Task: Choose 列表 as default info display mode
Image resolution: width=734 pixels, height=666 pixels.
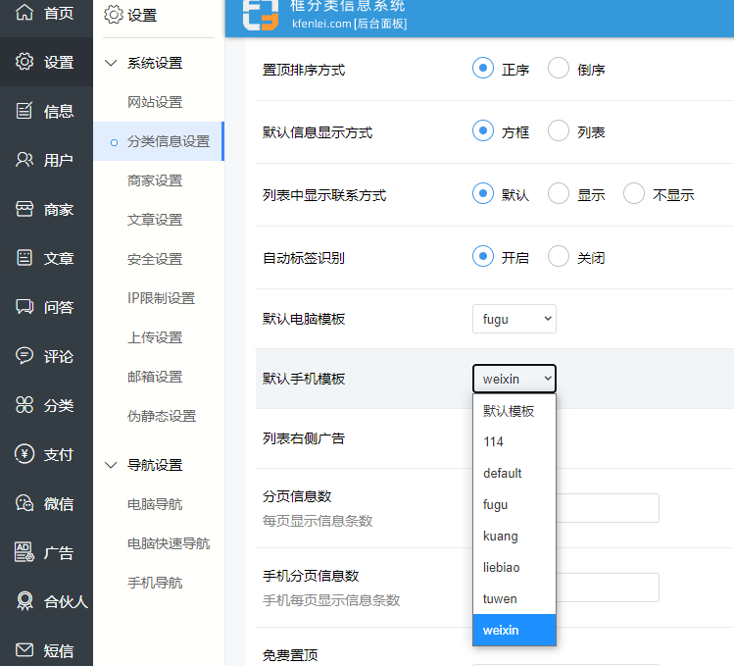Action: (x=559, y=131)
